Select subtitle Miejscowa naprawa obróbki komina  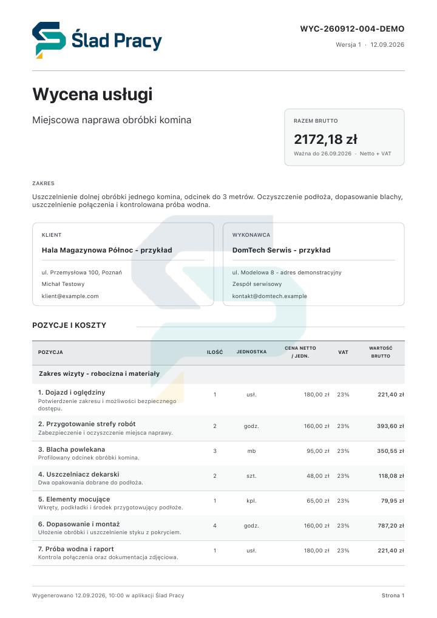(x=112, y=120)
